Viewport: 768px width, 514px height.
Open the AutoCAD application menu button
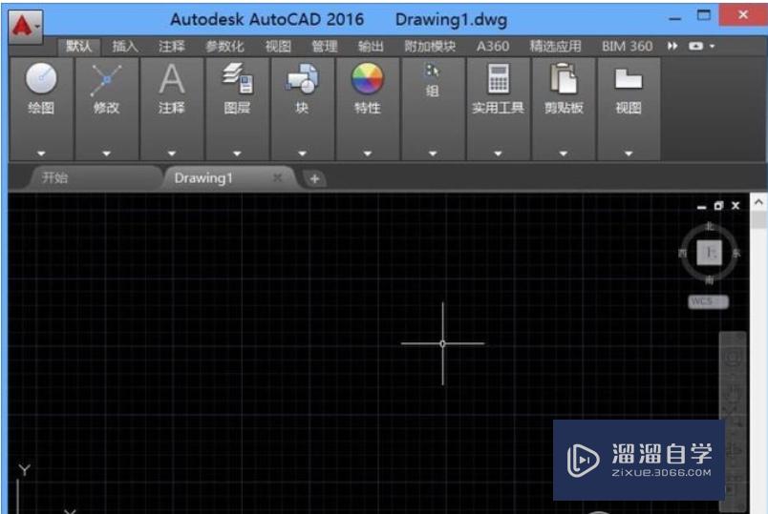coord(26,26)
